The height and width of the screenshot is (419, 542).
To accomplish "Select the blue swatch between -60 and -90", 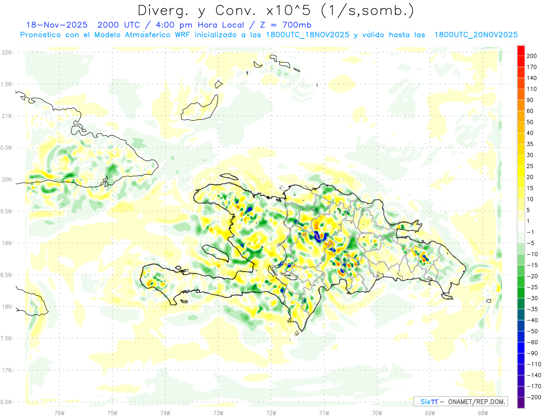I will (521, 348).
